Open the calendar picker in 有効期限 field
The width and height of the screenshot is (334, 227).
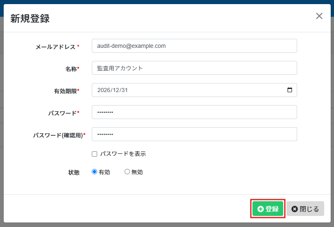click(289, 90)
